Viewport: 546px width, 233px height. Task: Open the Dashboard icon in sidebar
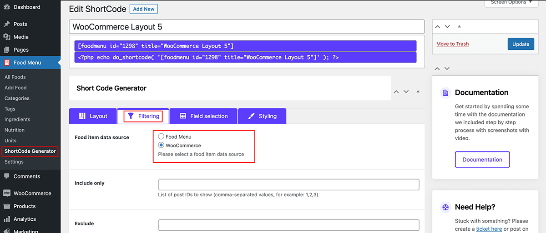[7, 7]
